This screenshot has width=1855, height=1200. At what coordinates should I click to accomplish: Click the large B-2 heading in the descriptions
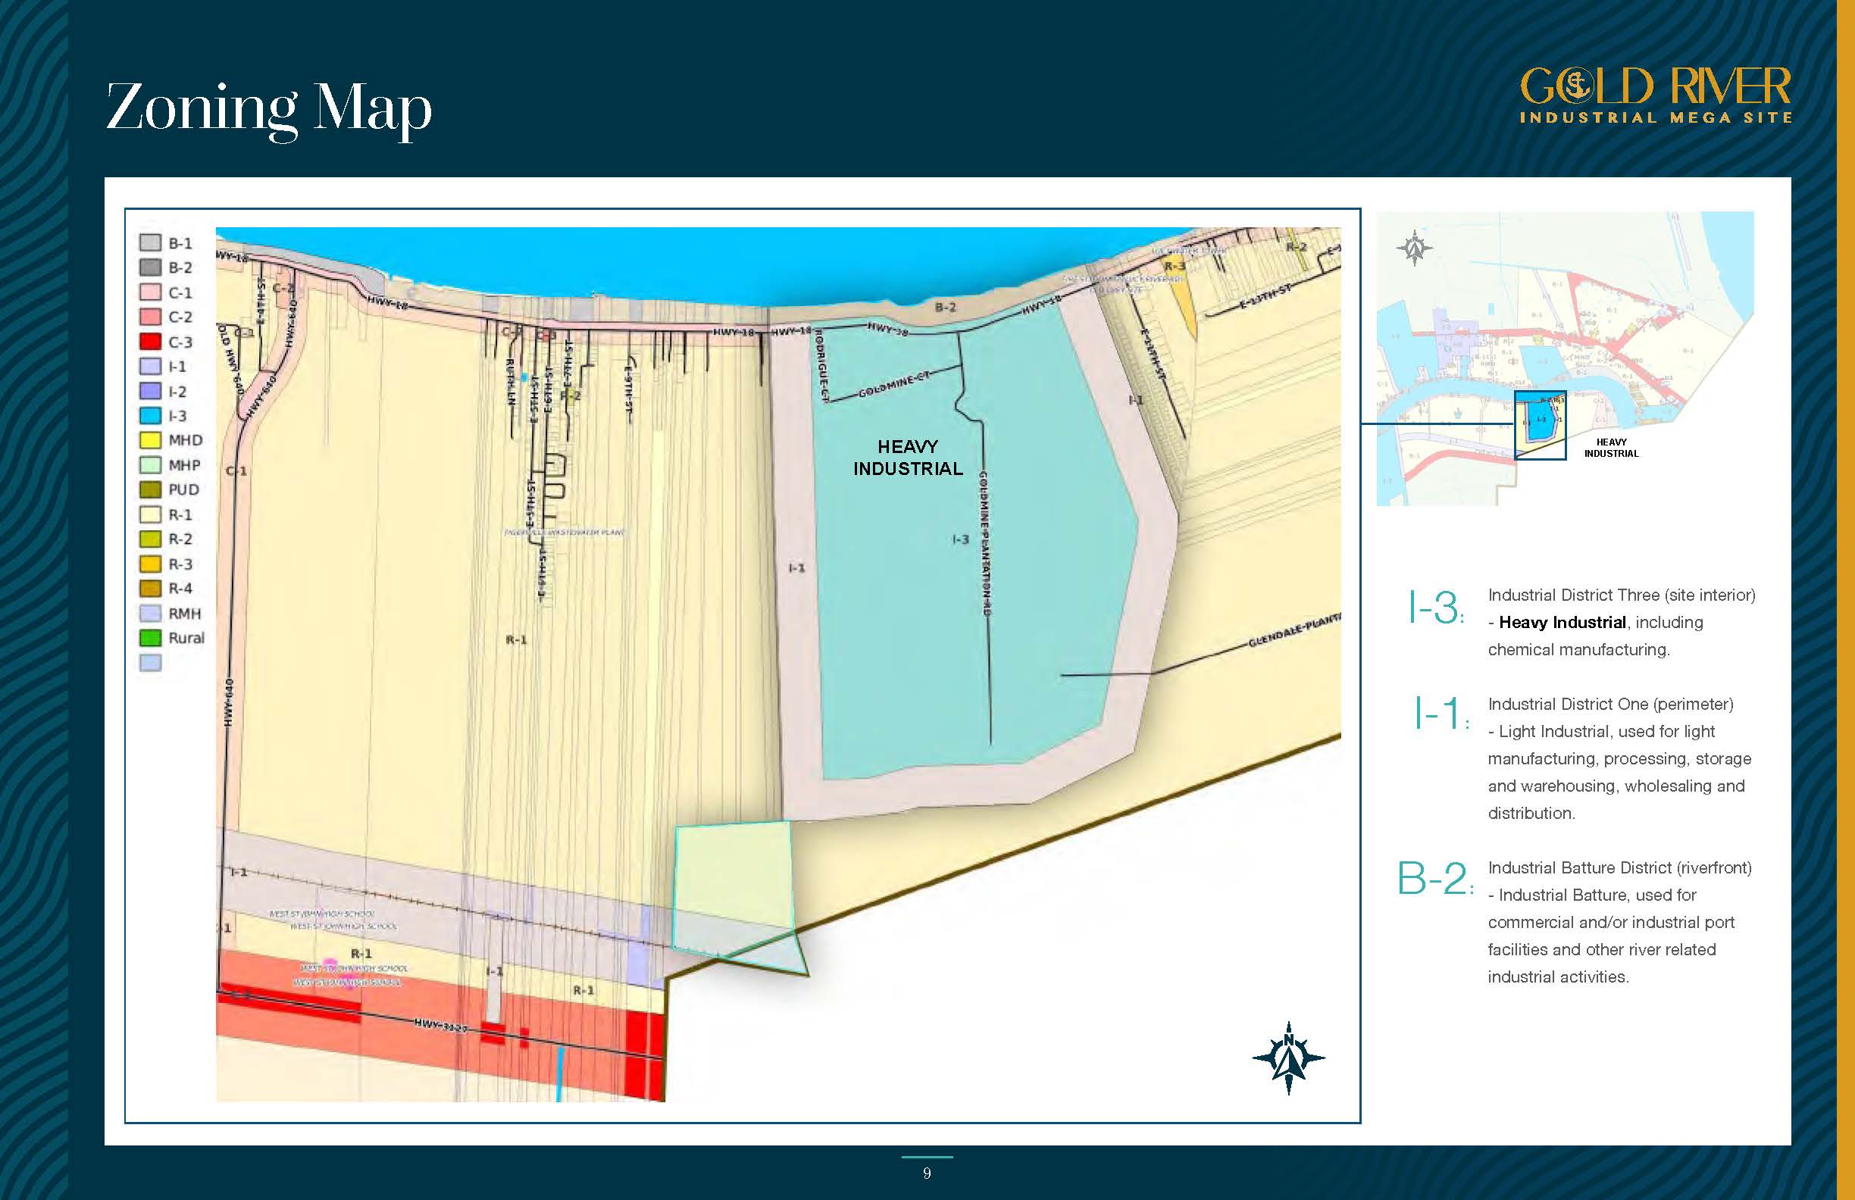pos(1434,879)
